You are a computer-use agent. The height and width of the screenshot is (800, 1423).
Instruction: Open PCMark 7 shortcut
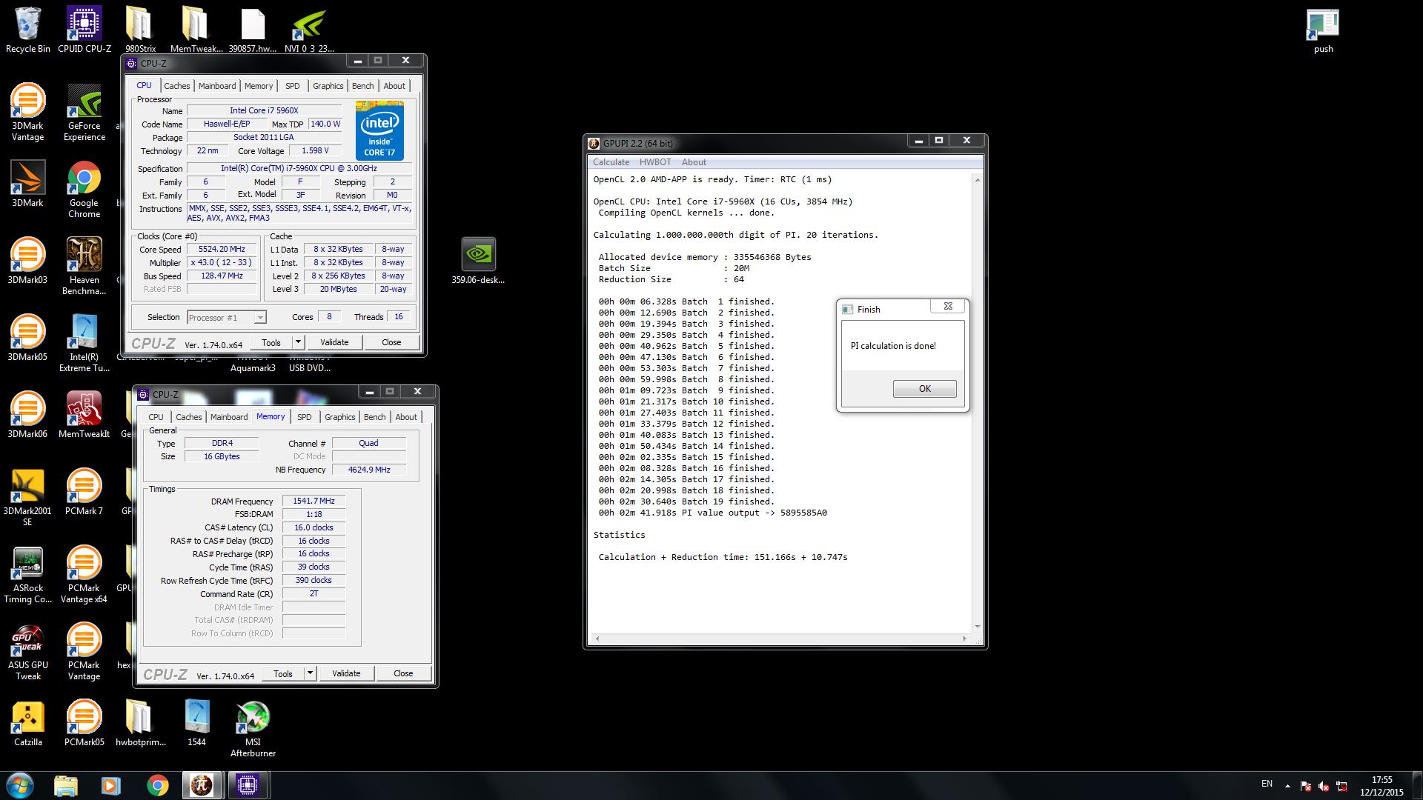pyautogui.click(x=84, y=492)
